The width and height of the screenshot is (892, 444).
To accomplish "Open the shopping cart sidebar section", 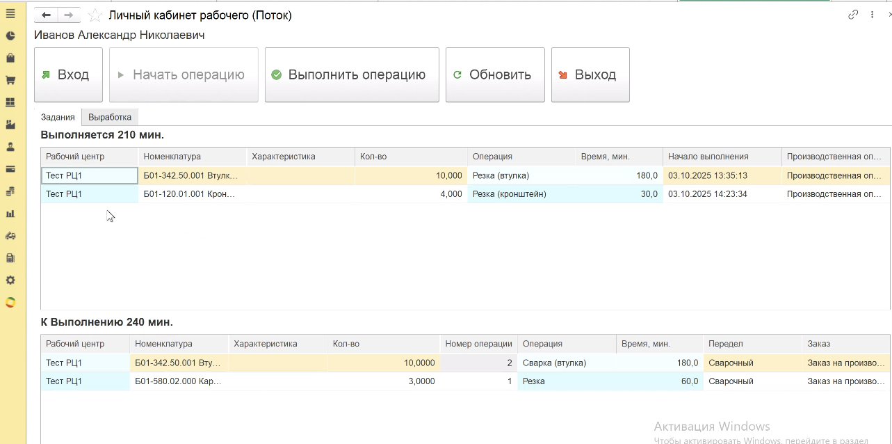I will 10,80.
